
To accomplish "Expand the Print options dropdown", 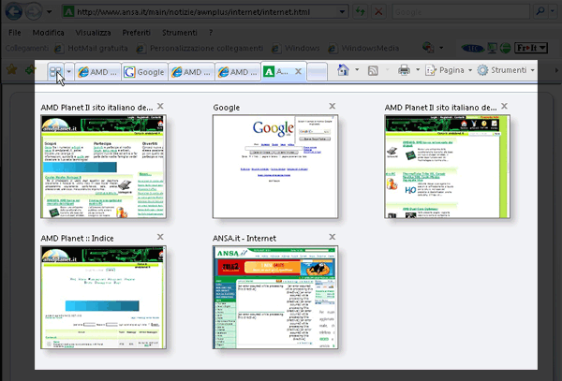I will point(418,70).
